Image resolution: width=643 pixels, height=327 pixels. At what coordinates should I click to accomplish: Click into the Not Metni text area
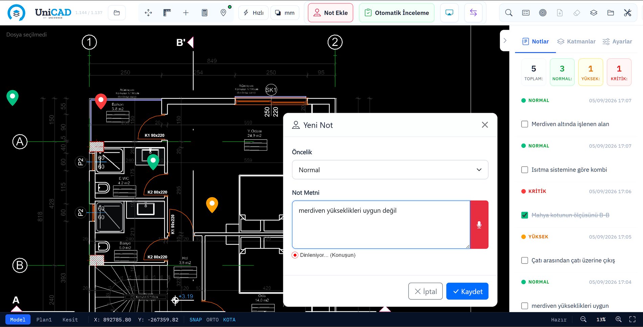tap(381, 225)
